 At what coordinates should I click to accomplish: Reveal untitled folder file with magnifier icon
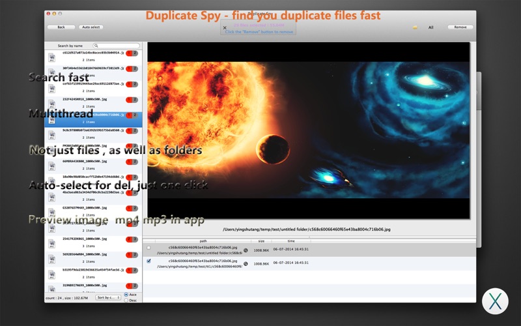point(246,250)
